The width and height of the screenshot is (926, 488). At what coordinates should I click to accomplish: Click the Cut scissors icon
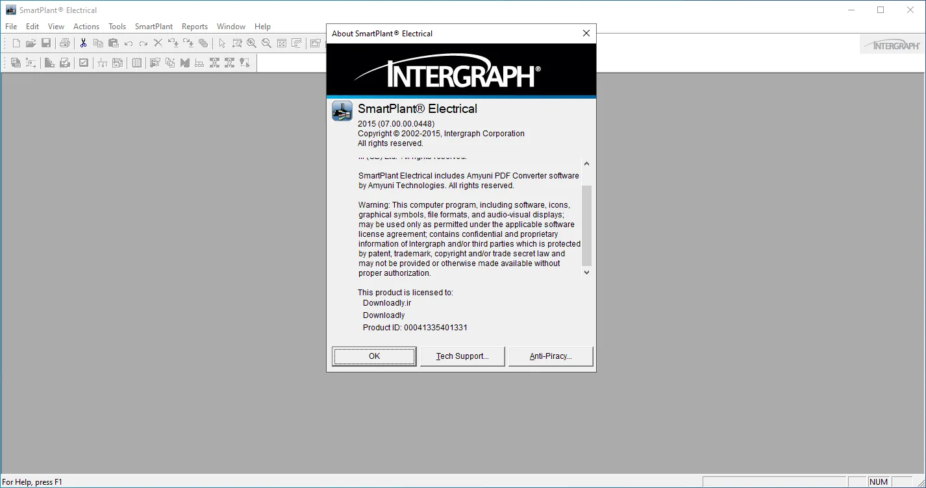tap(84, 43)
